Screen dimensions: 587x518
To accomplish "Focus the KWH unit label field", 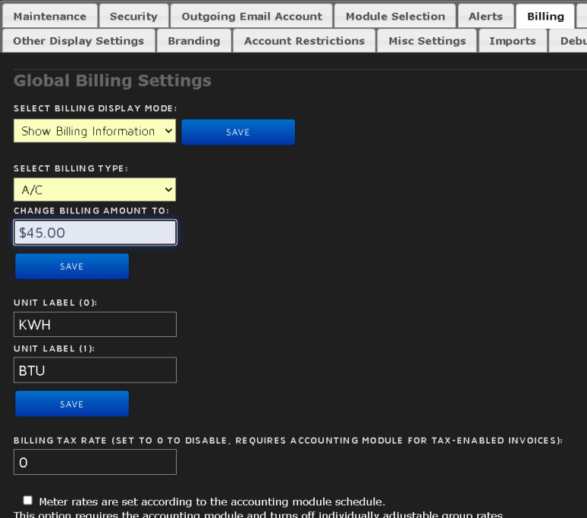I will [x=95, y=324].
